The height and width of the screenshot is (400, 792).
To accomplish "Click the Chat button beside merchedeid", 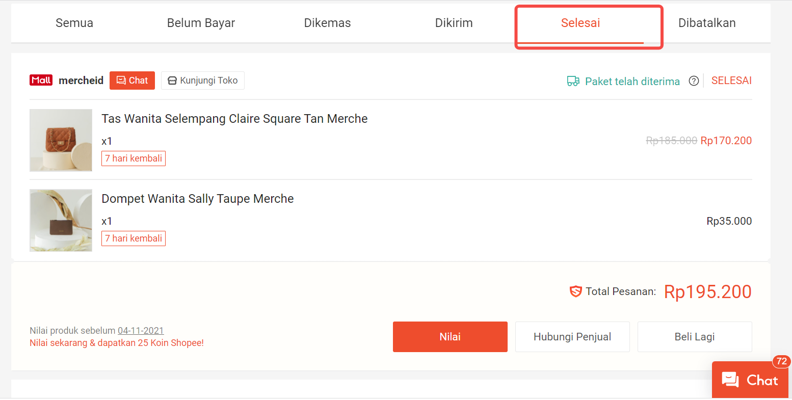I will [x=132, y=81].
